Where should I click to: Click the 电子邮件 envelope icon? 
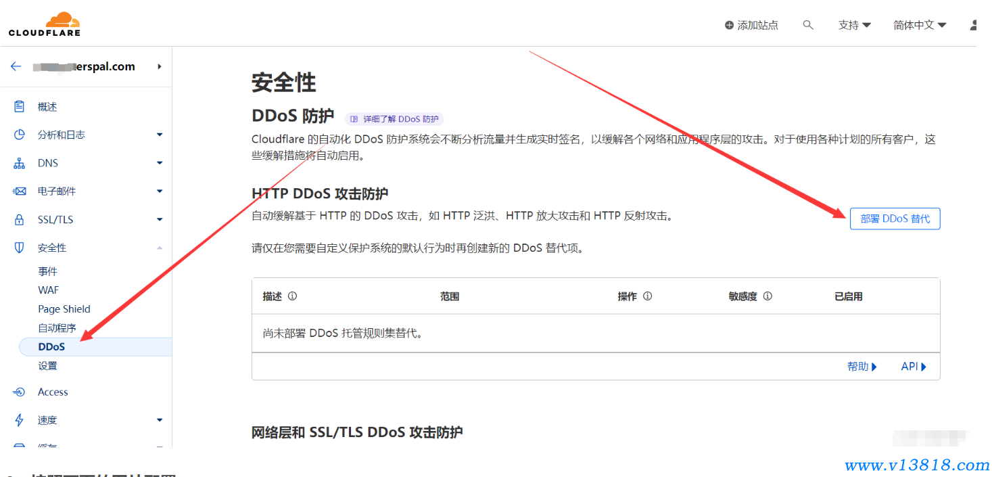click(x=20, y=191)
